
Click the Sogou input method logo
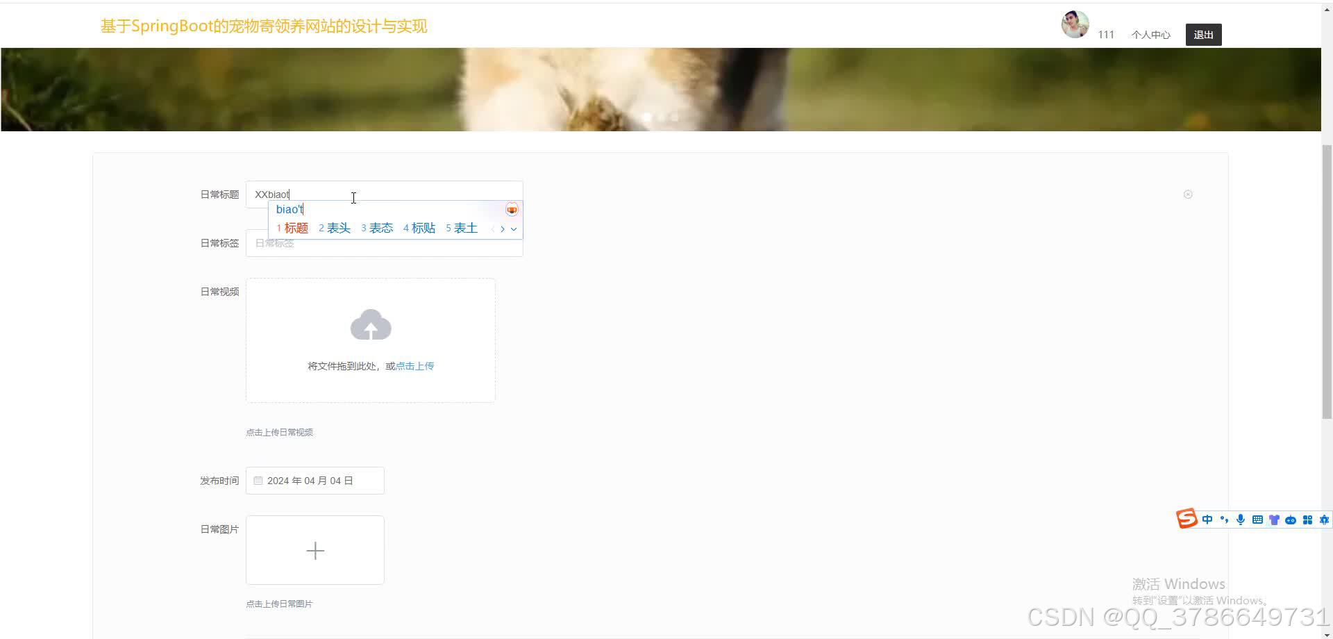coord(1187,519)
